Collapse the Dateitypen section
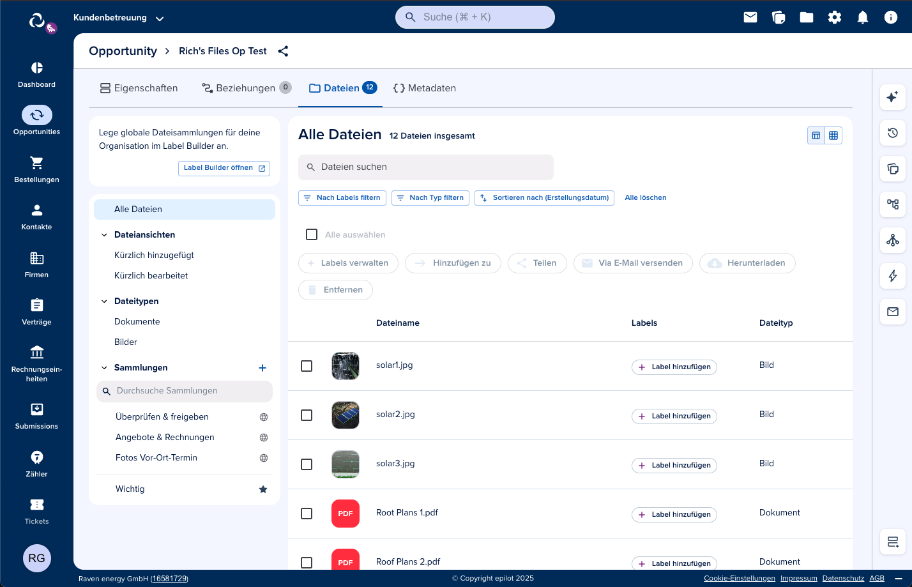 click(104, 301)
